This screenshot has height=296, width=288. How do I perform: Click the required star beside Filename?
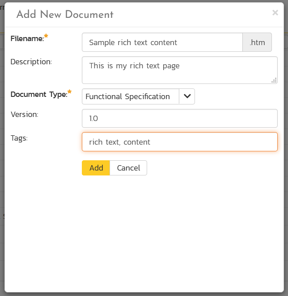(46, 36)
